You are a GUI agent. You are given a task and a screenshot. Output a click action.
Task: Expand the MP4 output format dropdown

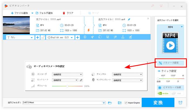tap(182, 27)
